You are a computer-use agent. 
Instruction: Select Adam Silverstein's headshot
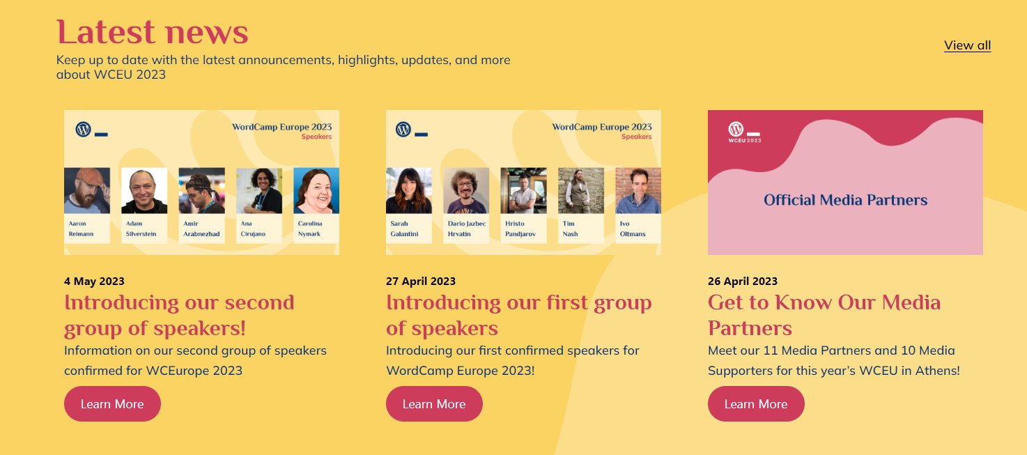tap(144, 190)
